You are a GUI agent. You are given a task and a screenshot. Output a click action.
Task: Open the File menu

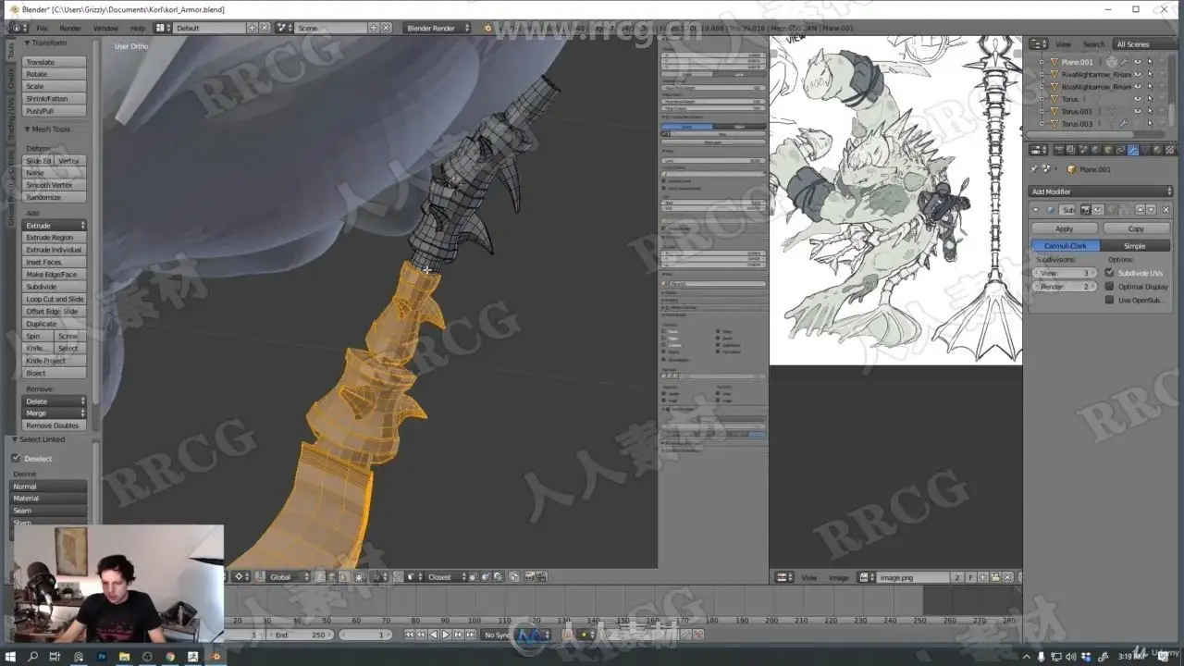tap(42, 28)
